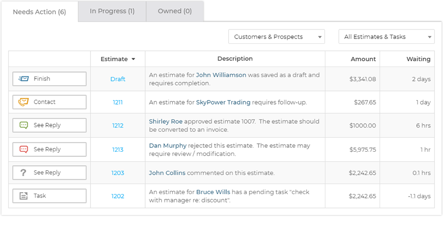
Task: Click the red speech bubble See Reply icon
Action: (24, 149)
